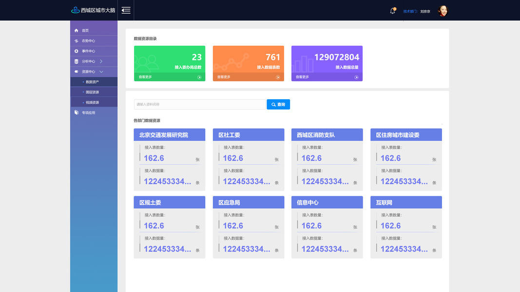The width and height of the screenshot is (520, 292).
Task: Collapse sidebar with the hamburger menu icon
Action: click(x=126, y=10)
